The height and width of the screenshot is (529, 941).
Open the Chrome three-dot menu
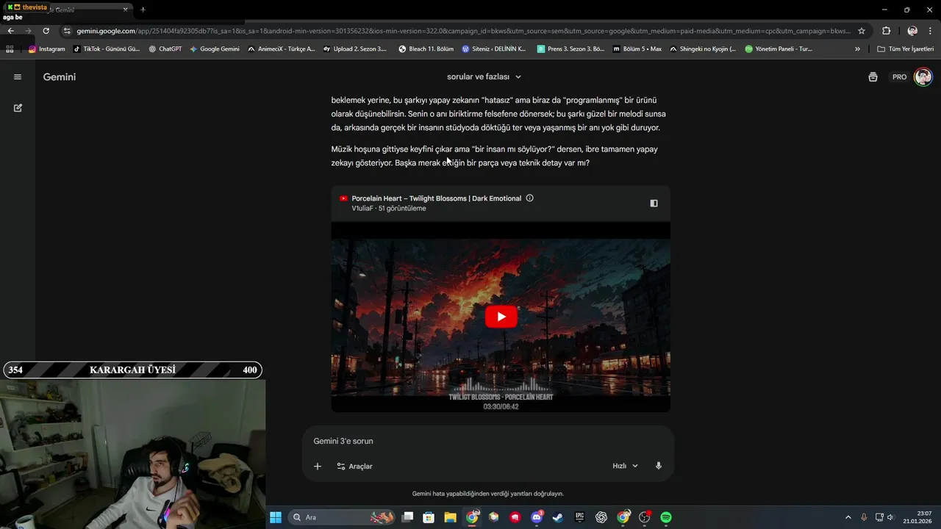(931, 31)
